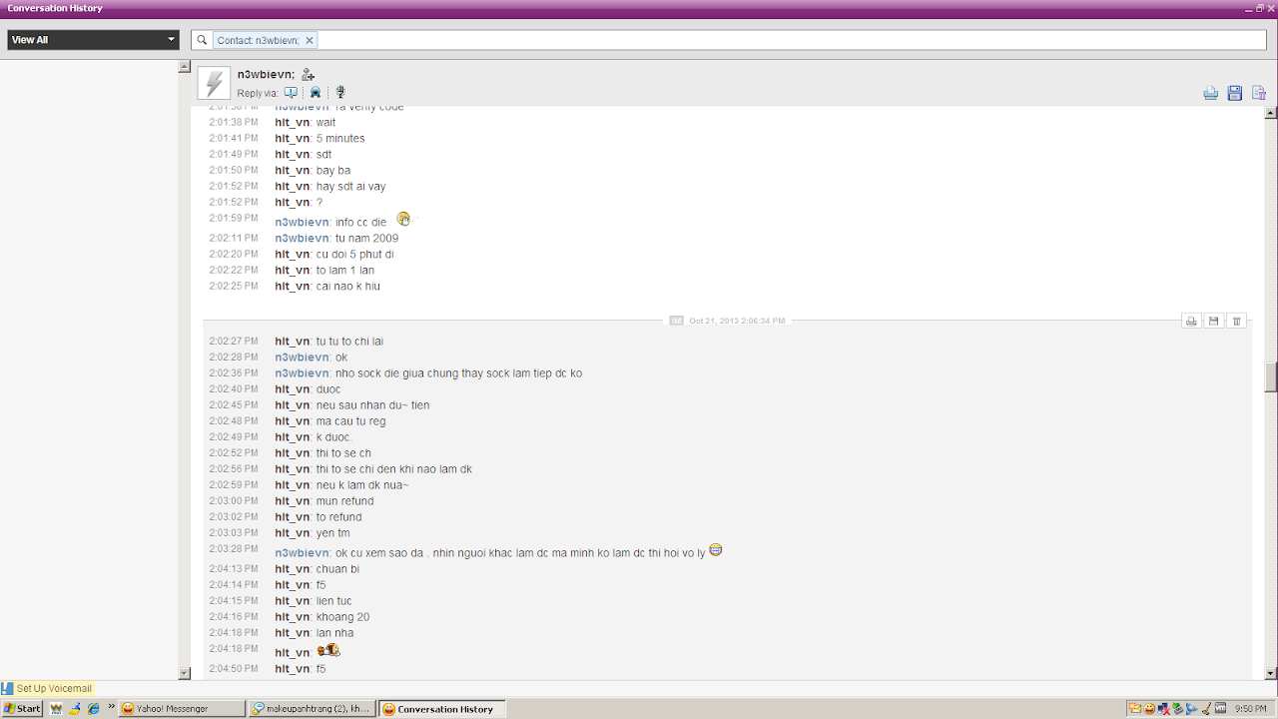Click message 'khoang 20'
This screenshot has height=719, width=1278.
[342, 617]
